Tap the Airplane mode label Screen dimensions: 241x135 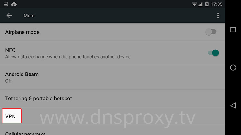(x=22, y=32)
